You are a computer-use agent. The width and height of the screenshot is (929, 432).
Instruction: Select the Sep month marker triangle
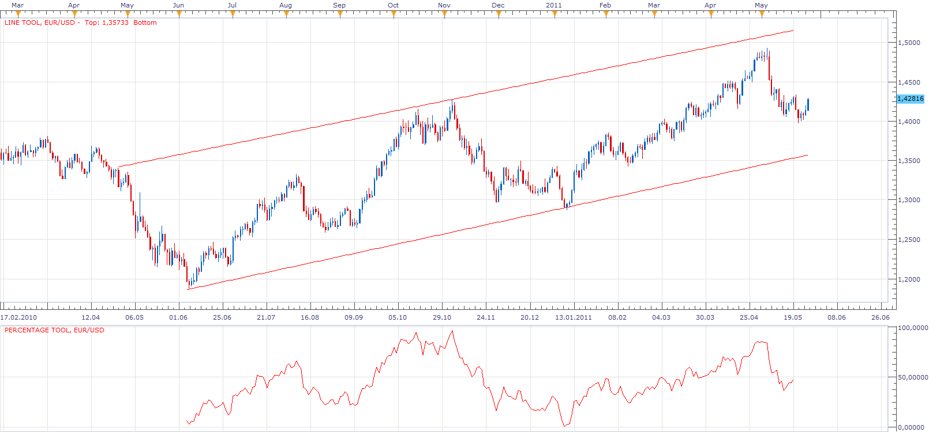(x=340, y=14)
